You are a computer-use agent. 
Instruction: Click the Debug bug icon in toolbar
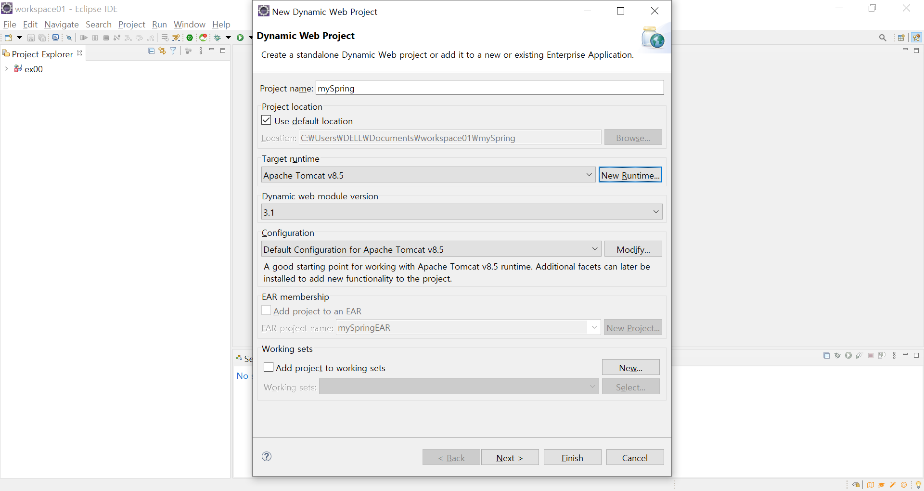tap(218, 38)
